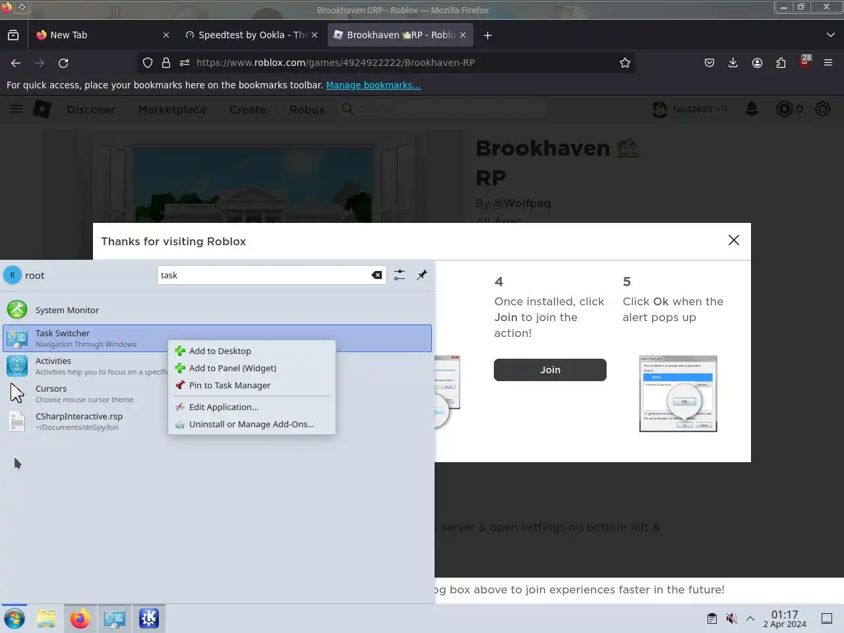Open Roblox Discover page
The image size is (844, 633).
(91, 109)
